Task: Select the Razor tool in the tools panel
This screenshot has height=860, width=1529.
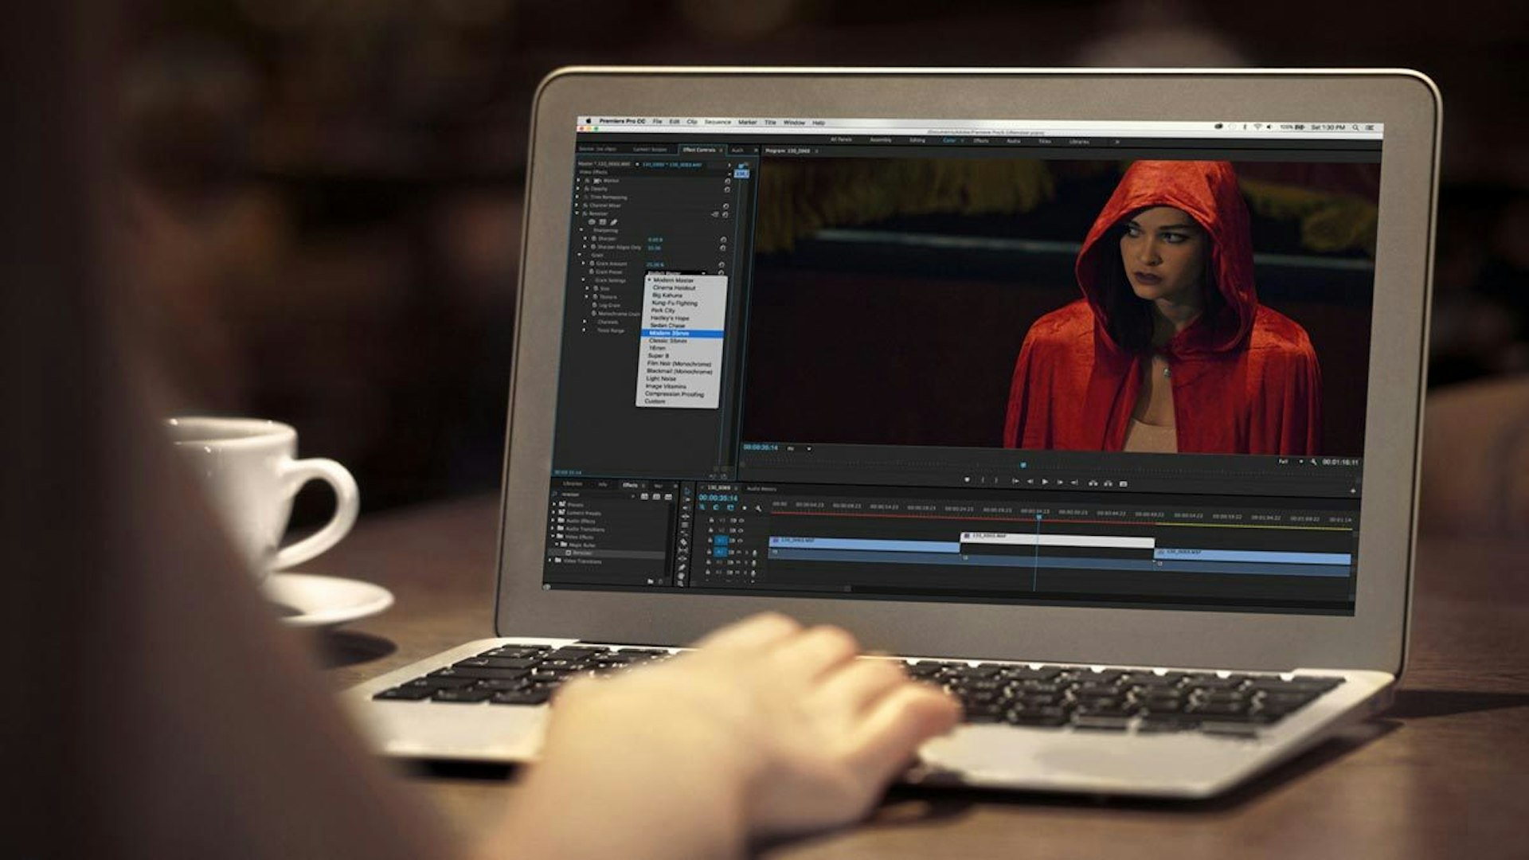Action: [x=683, y=541]
